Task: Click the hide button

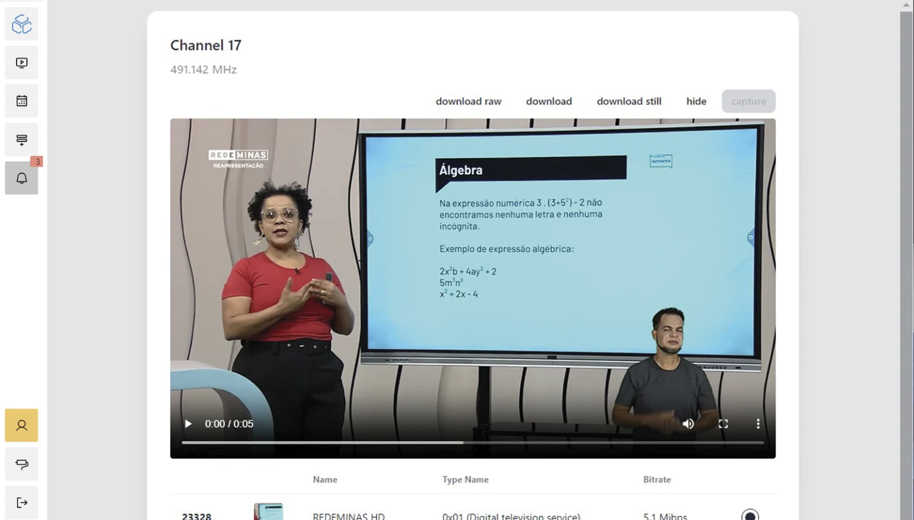Action: (x=696, y=101)
